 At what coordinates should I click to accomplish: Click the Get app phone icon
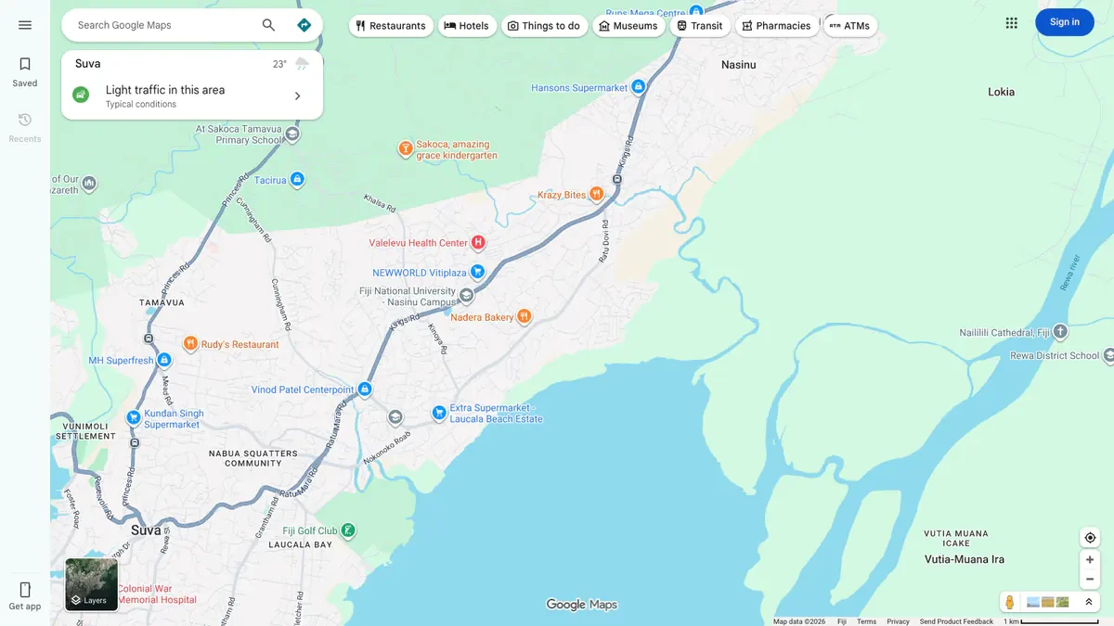click(25, 590)
